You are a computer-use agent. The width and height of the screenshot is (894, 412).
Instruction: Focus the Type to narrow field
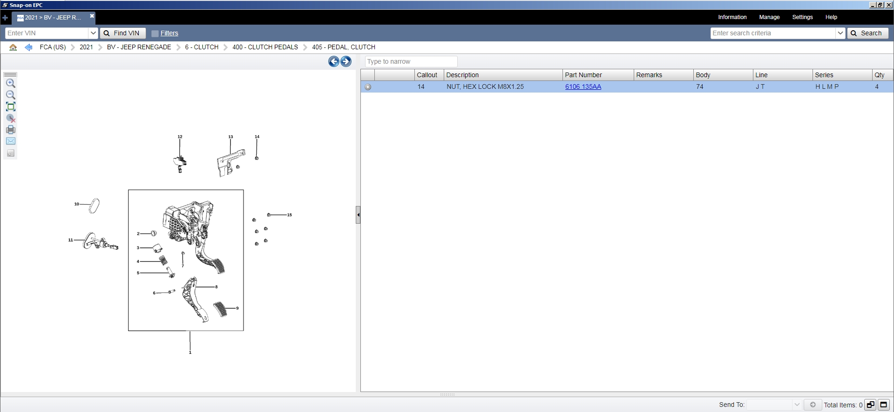point(411,61)
